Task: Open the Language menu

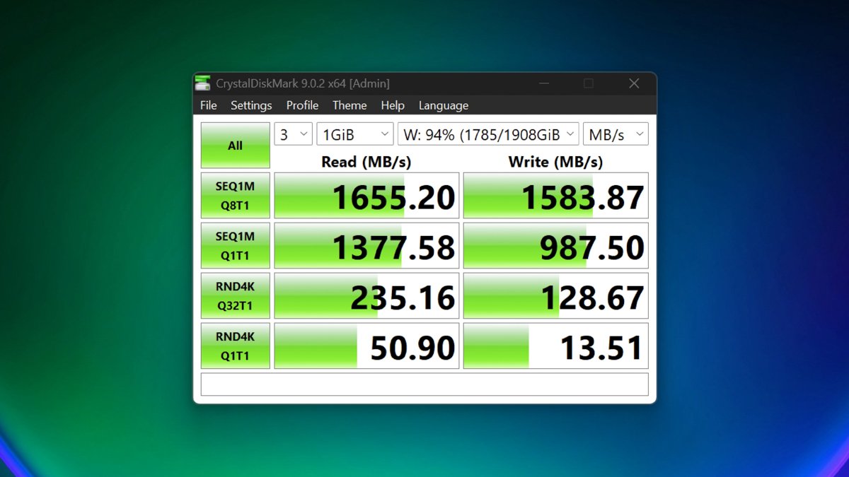Action: coord(444,105)
